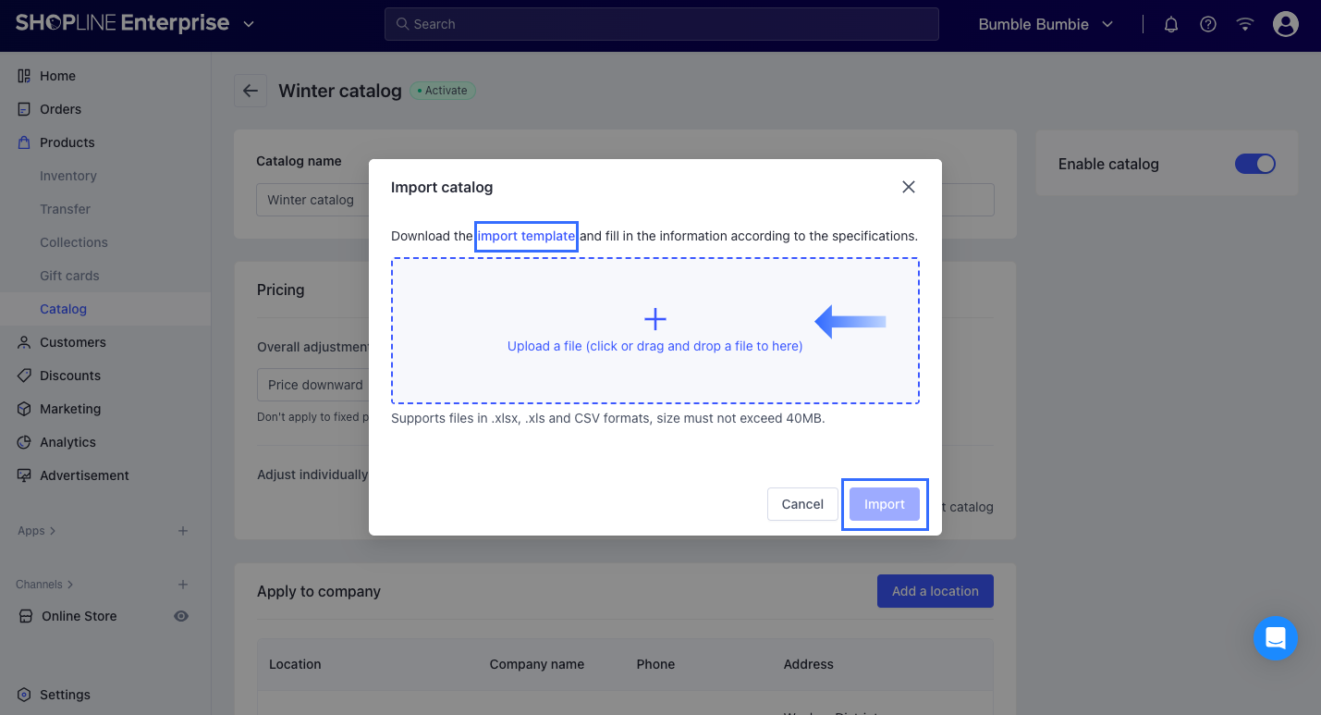
Task: Toggle Online Store eye visibility icon
Action: coord(181,616)
